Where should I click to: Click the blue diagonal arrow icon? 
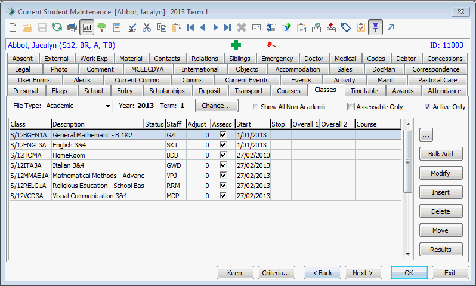[391, 27]
